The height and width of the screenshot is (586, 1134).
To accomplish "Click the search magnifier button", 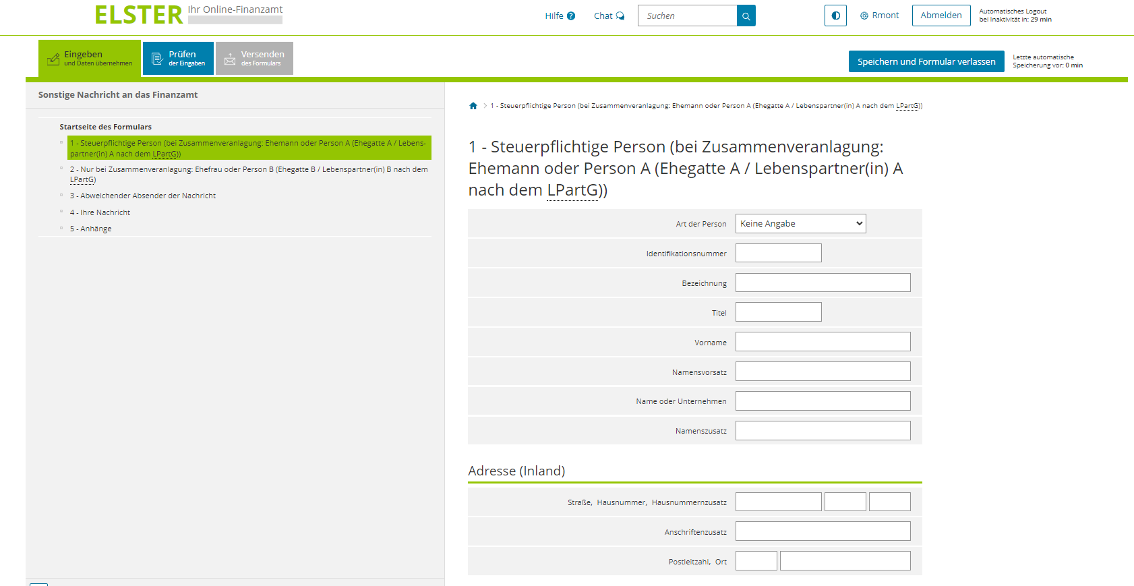I will point(746,16).
